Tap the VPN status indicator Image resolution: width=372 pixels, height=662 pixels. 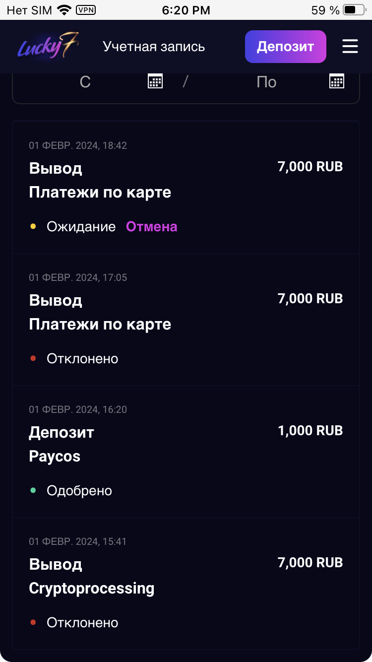tap(85, 10)
